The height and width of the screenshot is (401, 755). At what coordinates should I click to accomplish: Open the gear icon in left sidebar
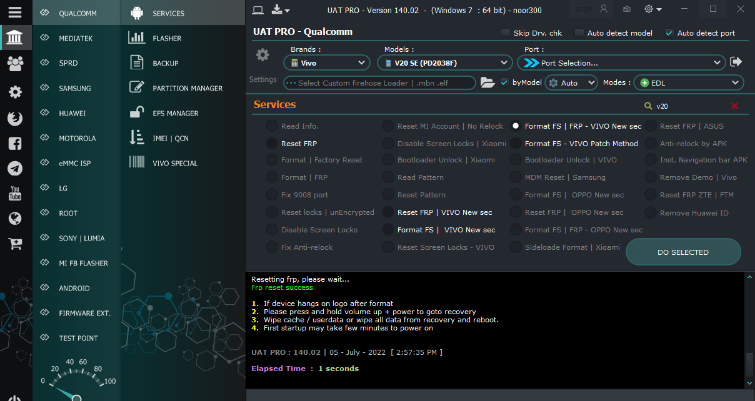click(x=15, y=92)
